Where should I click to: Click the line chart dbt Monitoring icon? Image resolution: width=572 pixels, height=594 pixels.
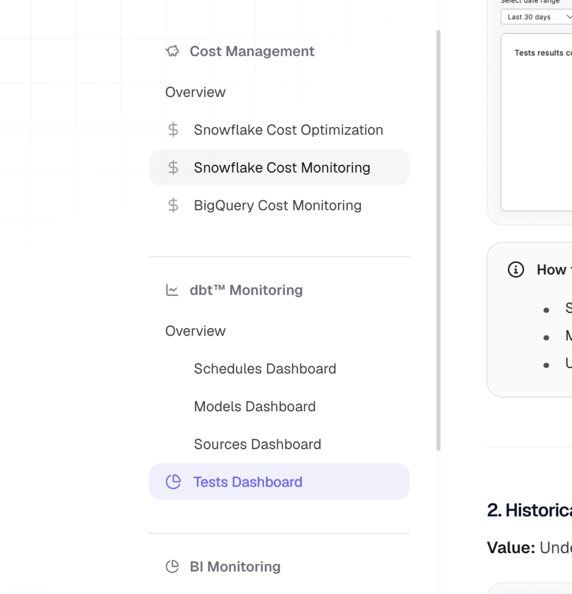[x=172, y=290]
